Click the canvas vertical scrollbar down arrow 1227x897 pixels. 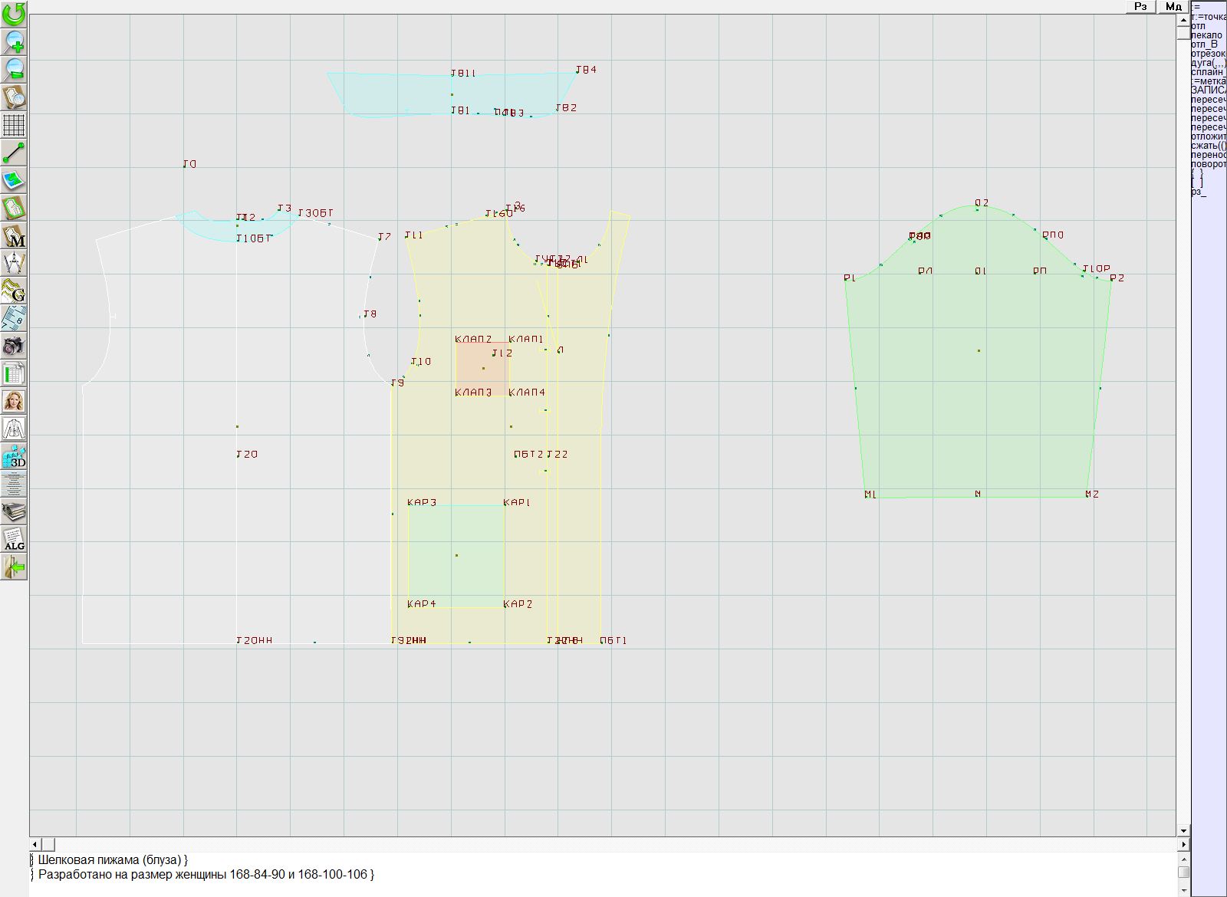1183,830
